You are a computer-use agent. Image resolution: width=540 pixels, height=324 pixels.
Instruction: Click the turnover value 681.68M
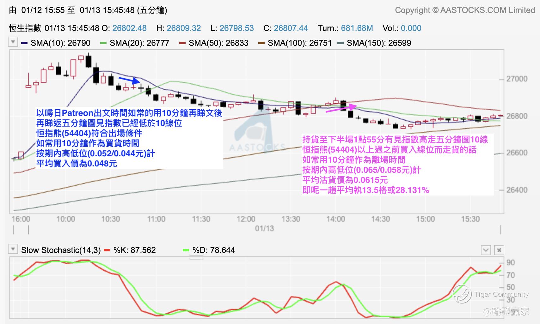click(x=357, y=28)
